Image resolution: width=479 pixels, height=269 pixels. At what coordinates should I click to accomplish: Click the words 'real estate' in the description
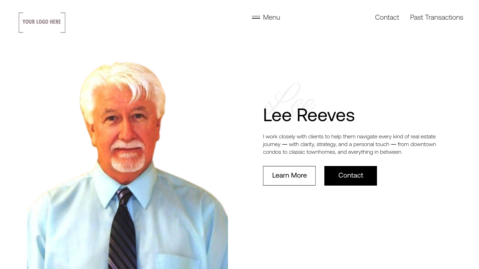click(x=423, y=137)
